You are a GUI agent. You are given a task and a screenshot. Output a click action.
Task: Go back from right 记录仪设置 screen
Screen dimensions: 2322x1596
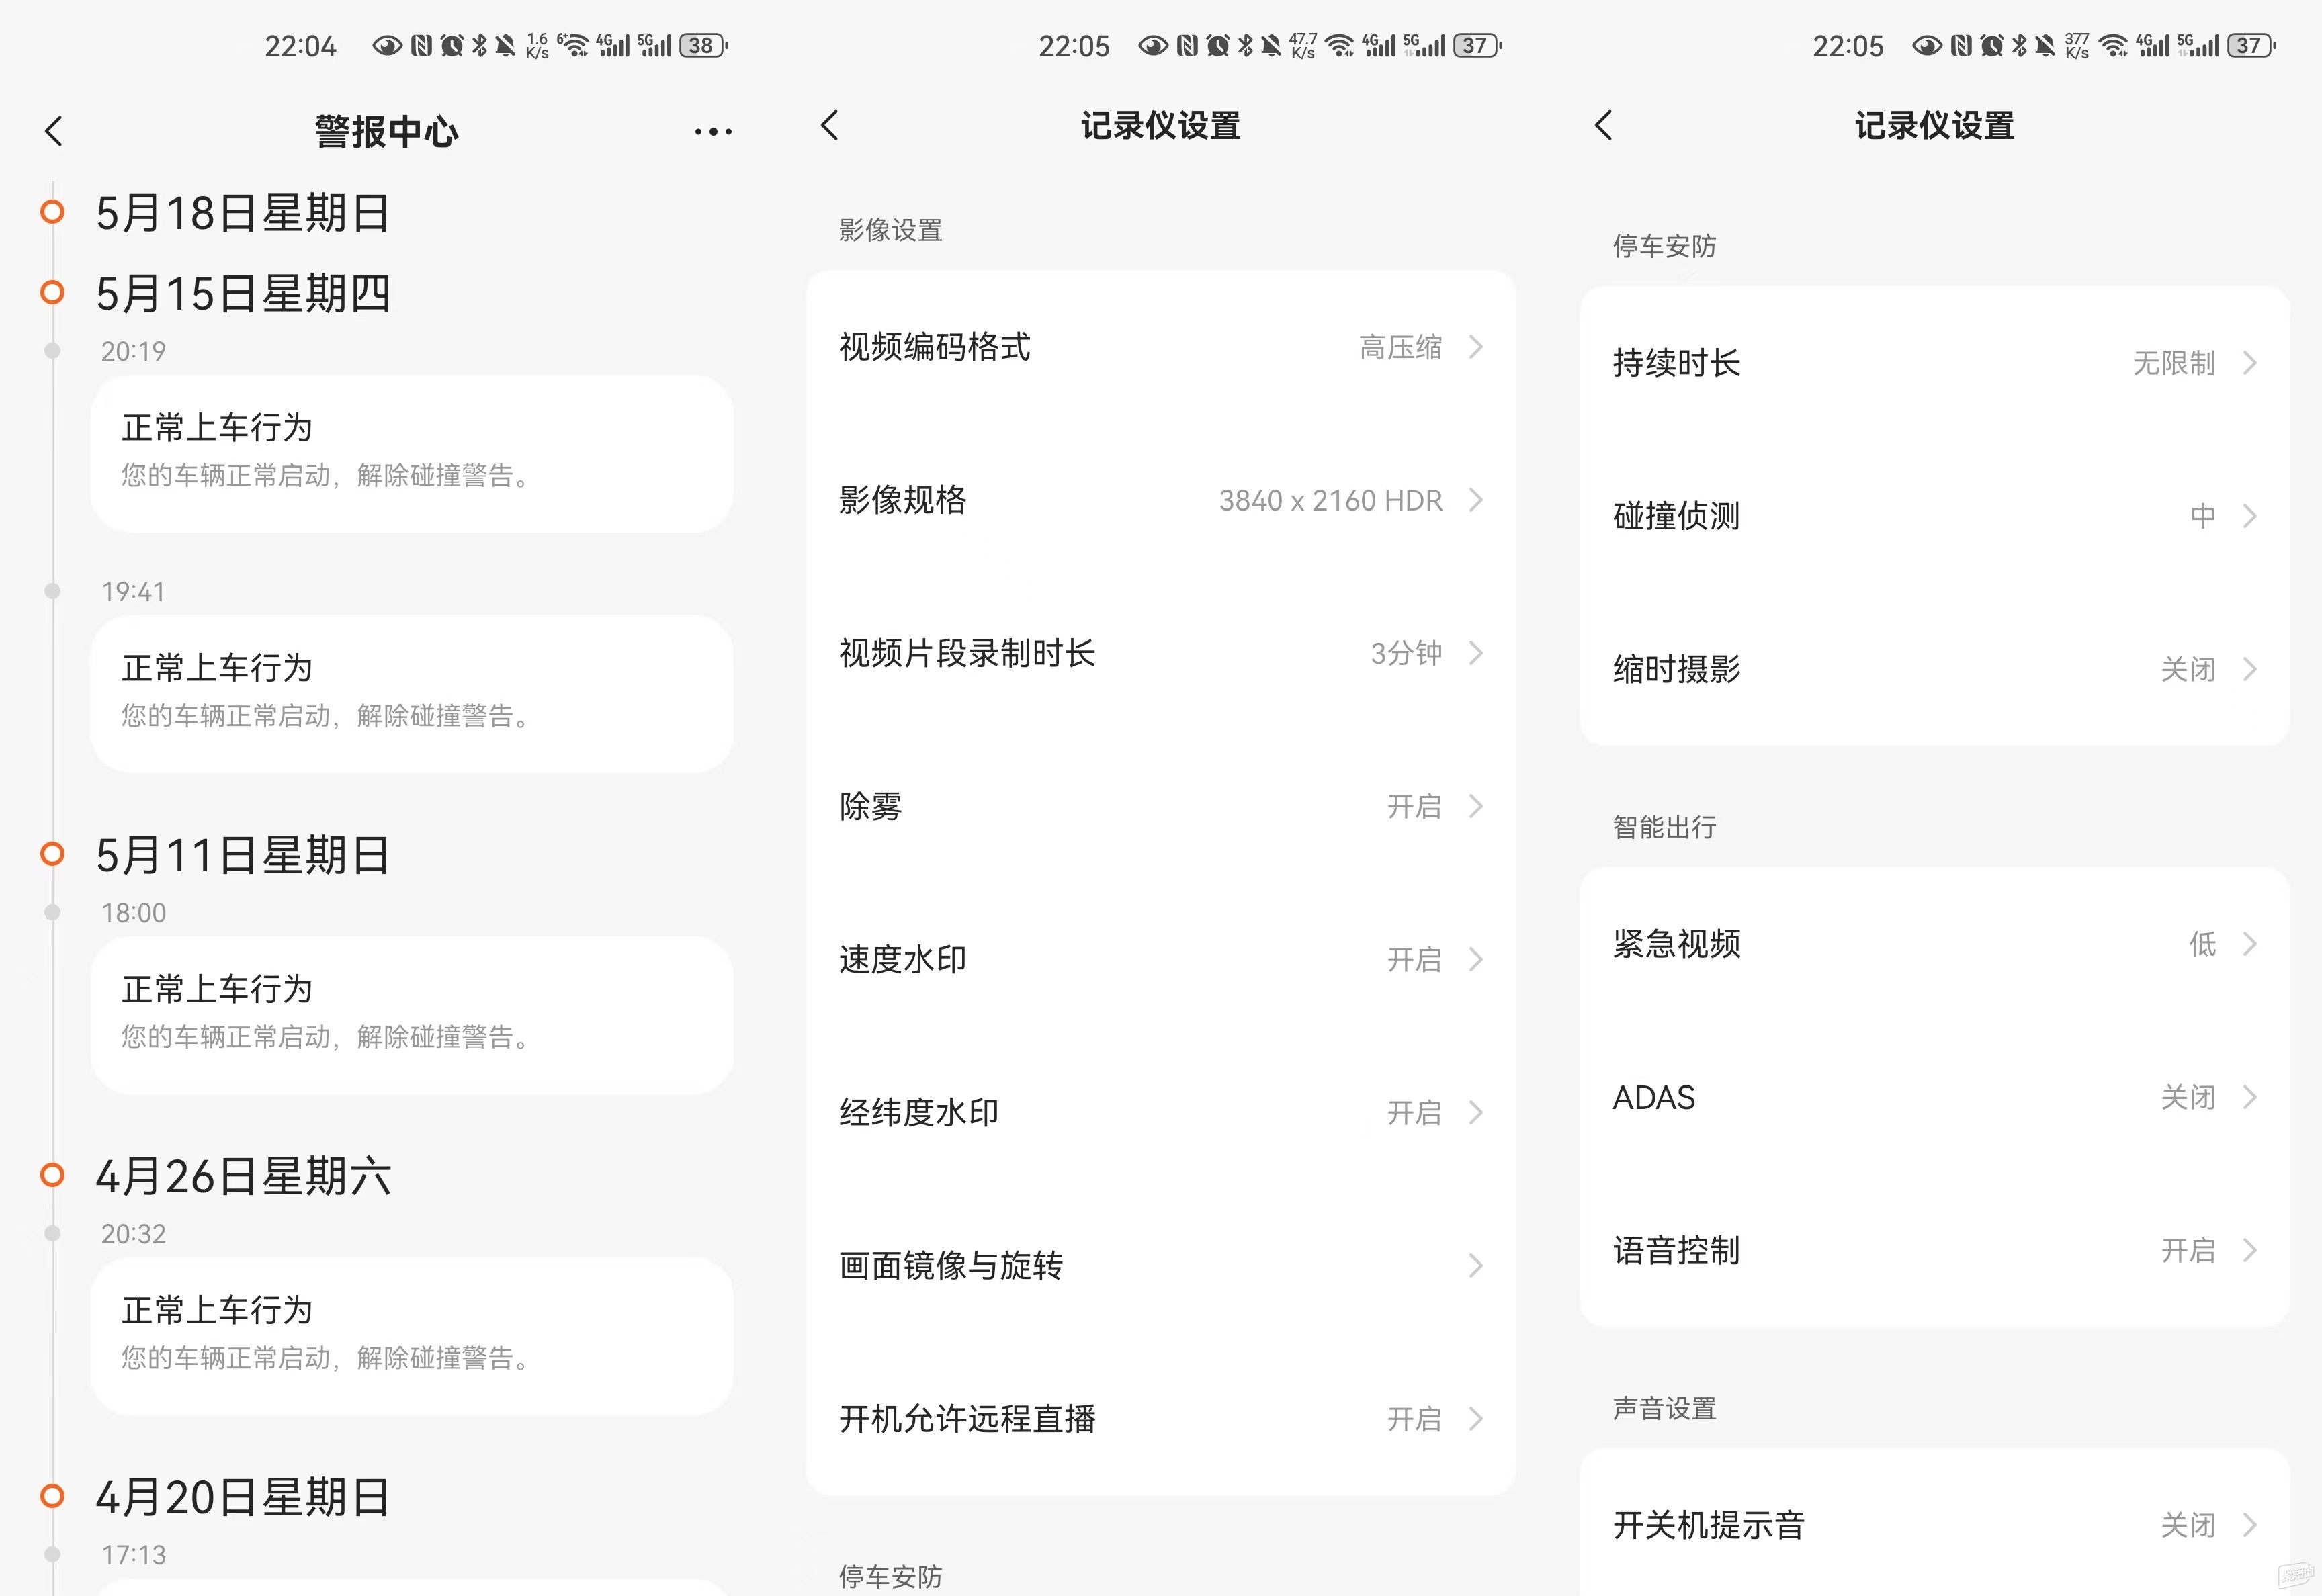pyautogui.click(x=1603, y=125)
